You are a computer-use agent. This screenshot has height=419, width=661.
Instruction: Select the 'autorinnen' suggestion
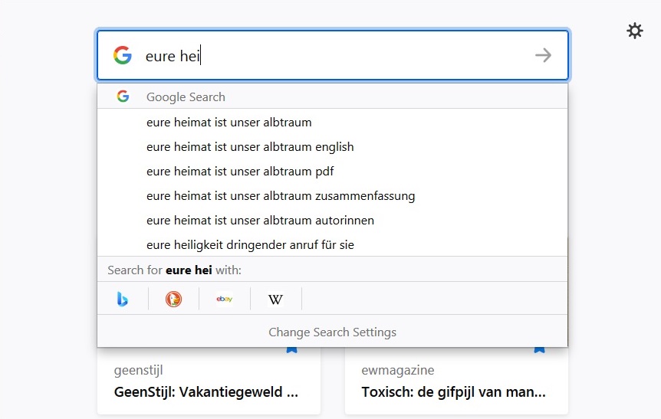click(332, 221)
